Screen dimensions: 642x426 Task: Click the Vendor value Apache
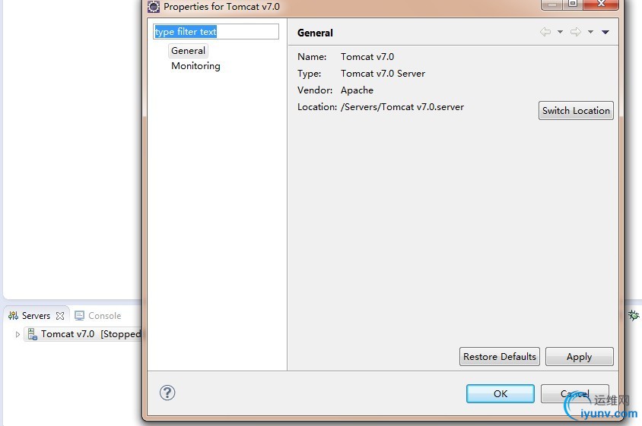[357, 90]
